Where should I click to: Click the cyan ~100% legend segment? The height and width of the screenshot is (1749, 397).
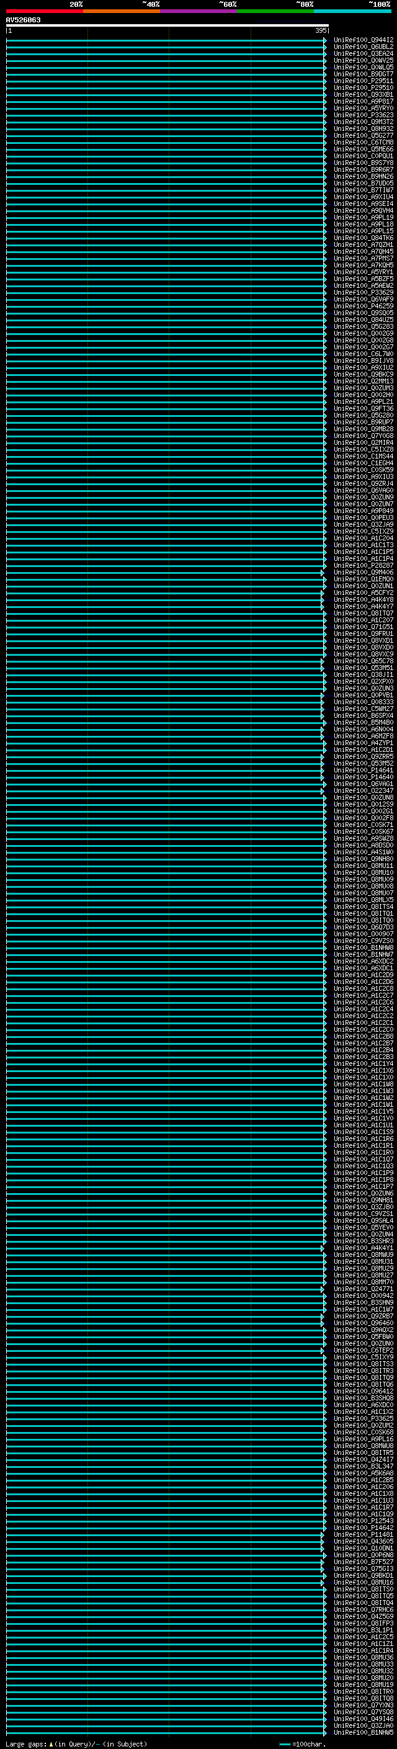point(352,11)
